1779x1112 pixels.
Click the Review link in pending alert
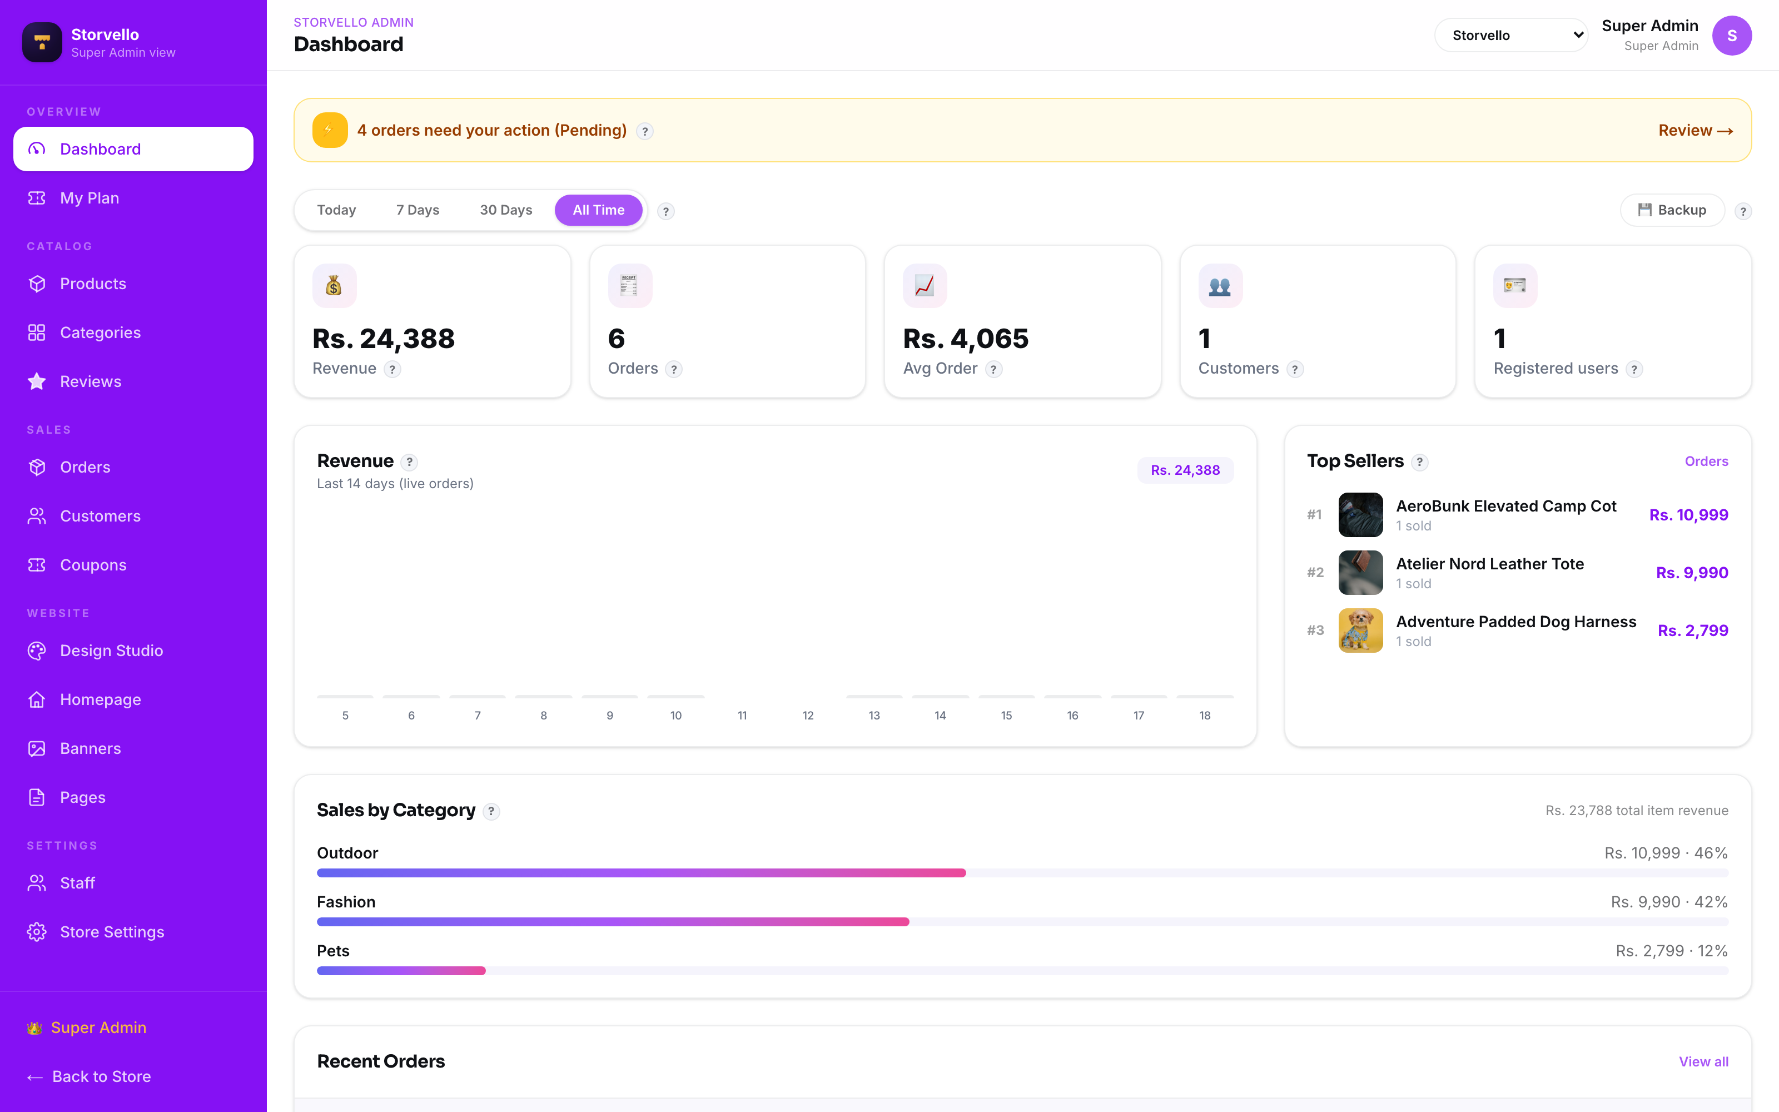coord(1696,130)
